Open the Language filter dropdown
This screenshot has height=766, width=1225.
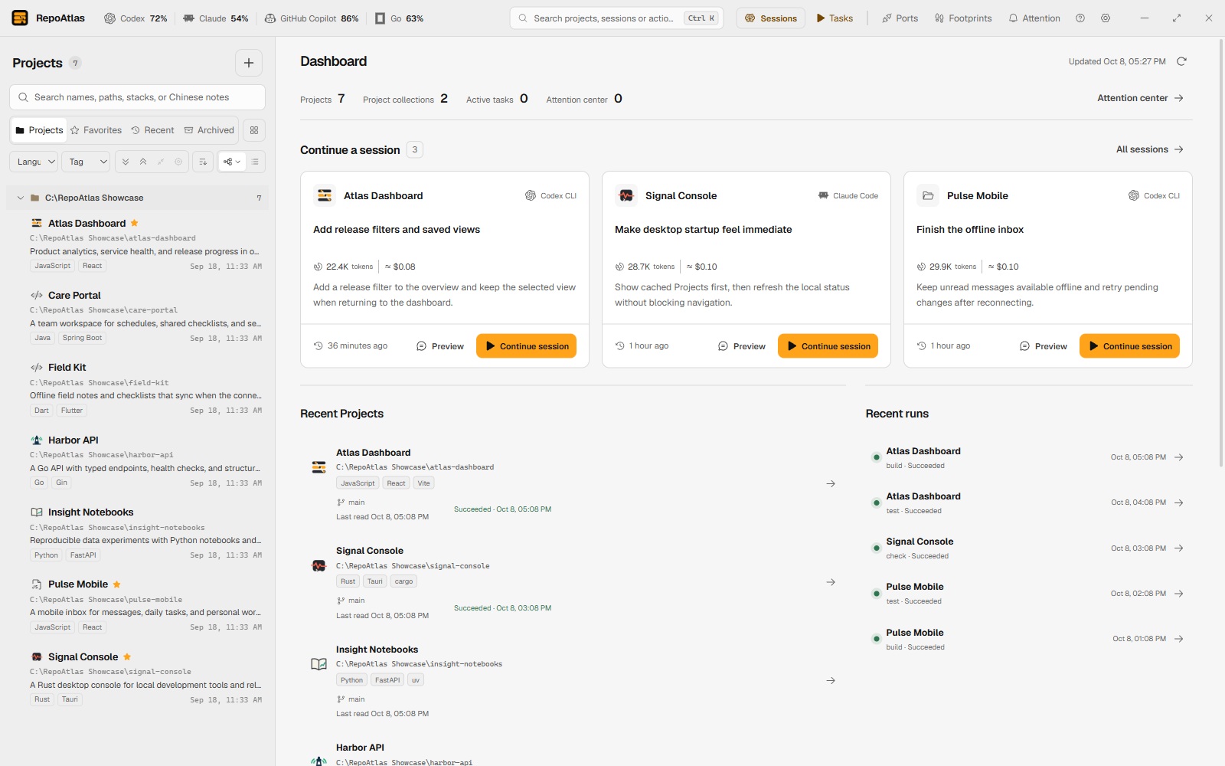click(x=34, y=162)
